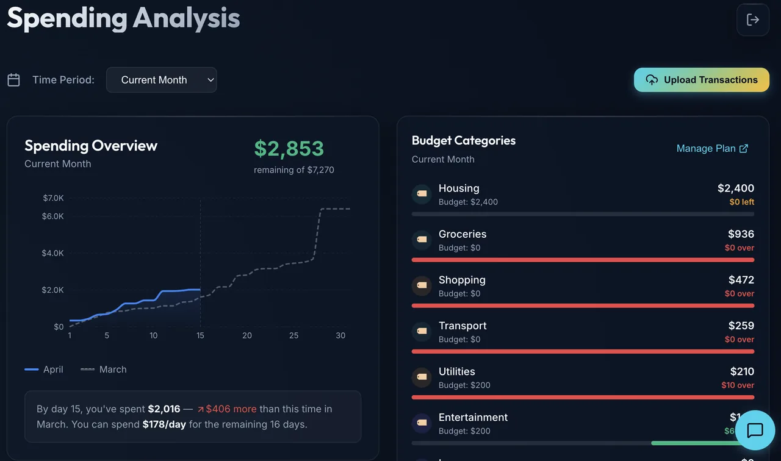Click the Spending Analysis page title
This screenshot has width=781, height=461.
coord(123,18)
